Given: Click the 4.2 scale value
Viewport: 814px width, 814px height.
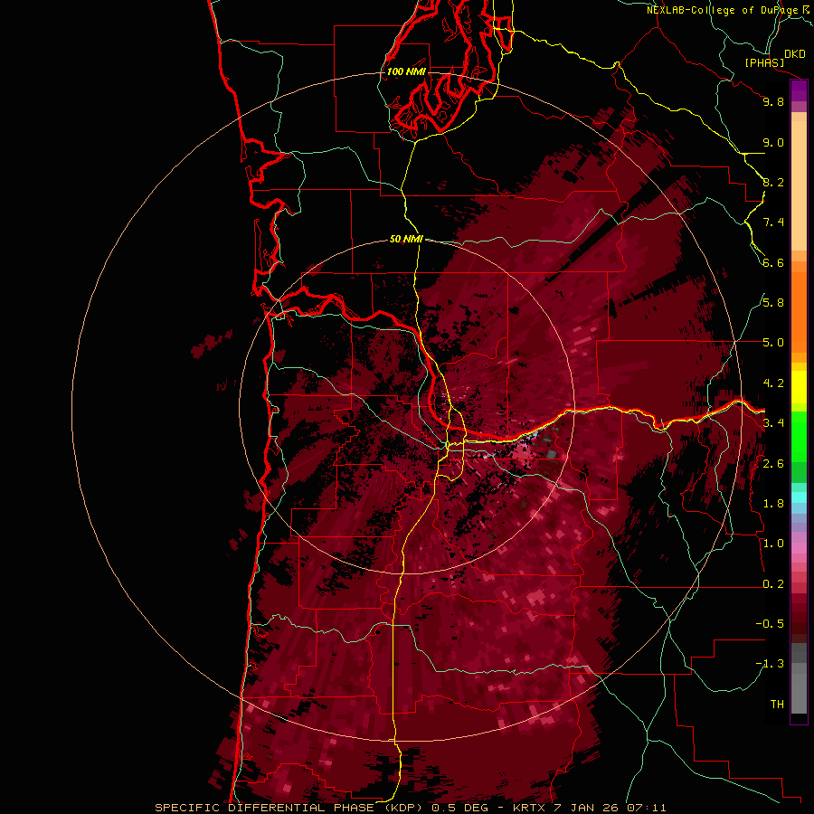Looking at the screenshot, I should point(773,383).
